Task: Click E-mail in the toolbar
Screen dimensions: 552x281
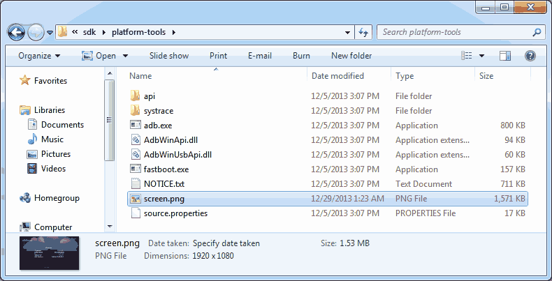Action: pyautogui.click(x=260, y=56)
